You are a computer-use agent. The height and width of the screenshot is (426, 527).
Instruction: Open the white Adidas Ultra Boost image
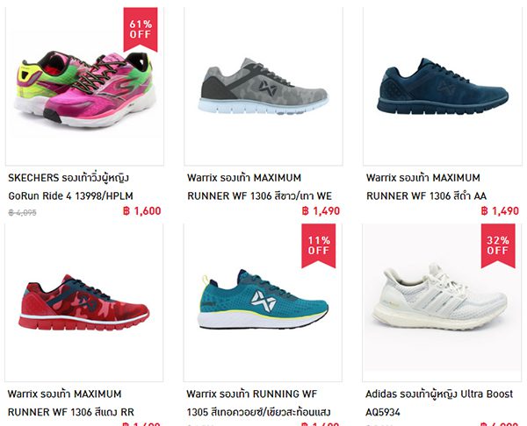[x=442, y=302]
